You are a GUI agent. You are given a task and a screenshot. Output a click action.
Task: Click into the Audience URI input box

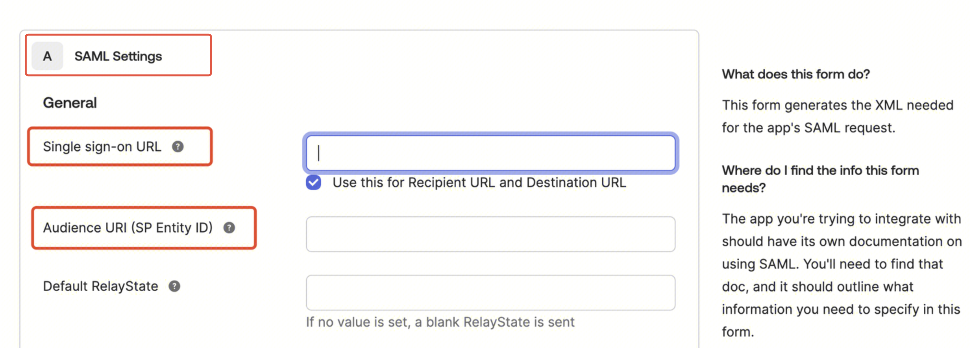[490, 234]
